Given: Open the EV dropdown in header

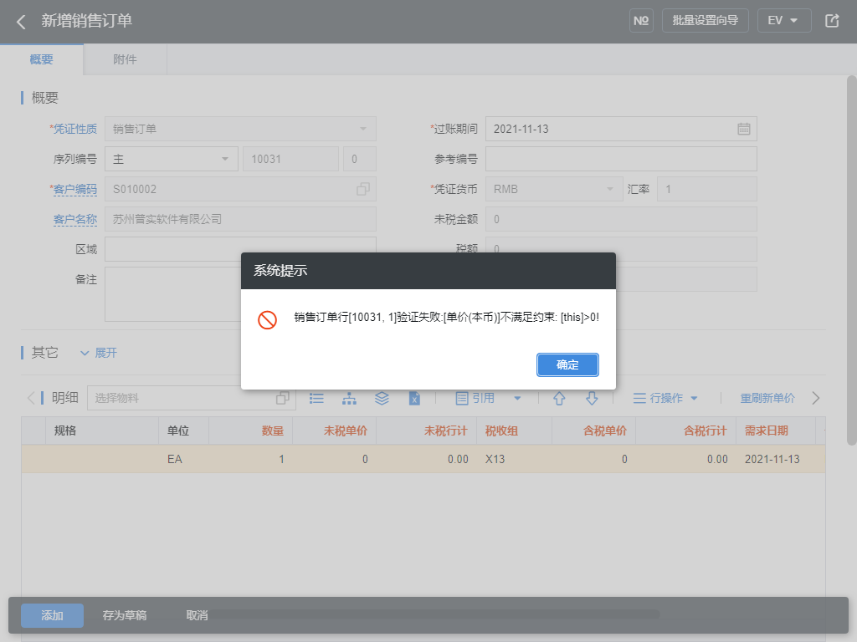Looking at the screenshot, I should [783, 21].
